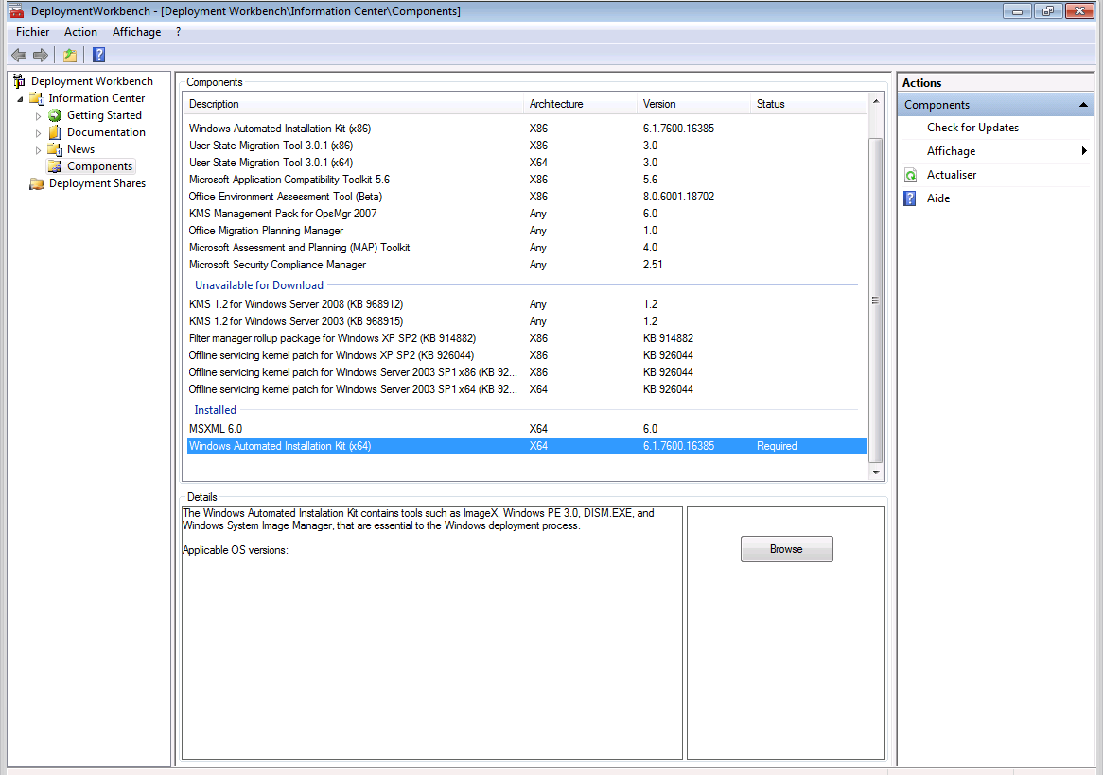Open the Action menu
This screenshot has height=775, width=1103.
[80, 32]
